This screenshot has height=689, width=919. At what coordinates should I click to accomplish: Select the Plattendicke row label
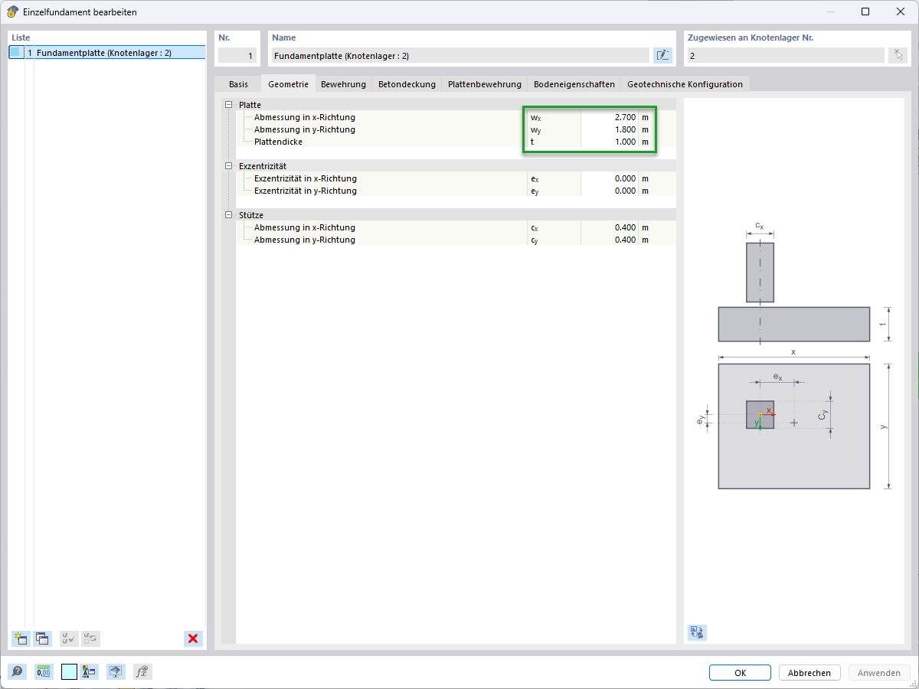278,142
